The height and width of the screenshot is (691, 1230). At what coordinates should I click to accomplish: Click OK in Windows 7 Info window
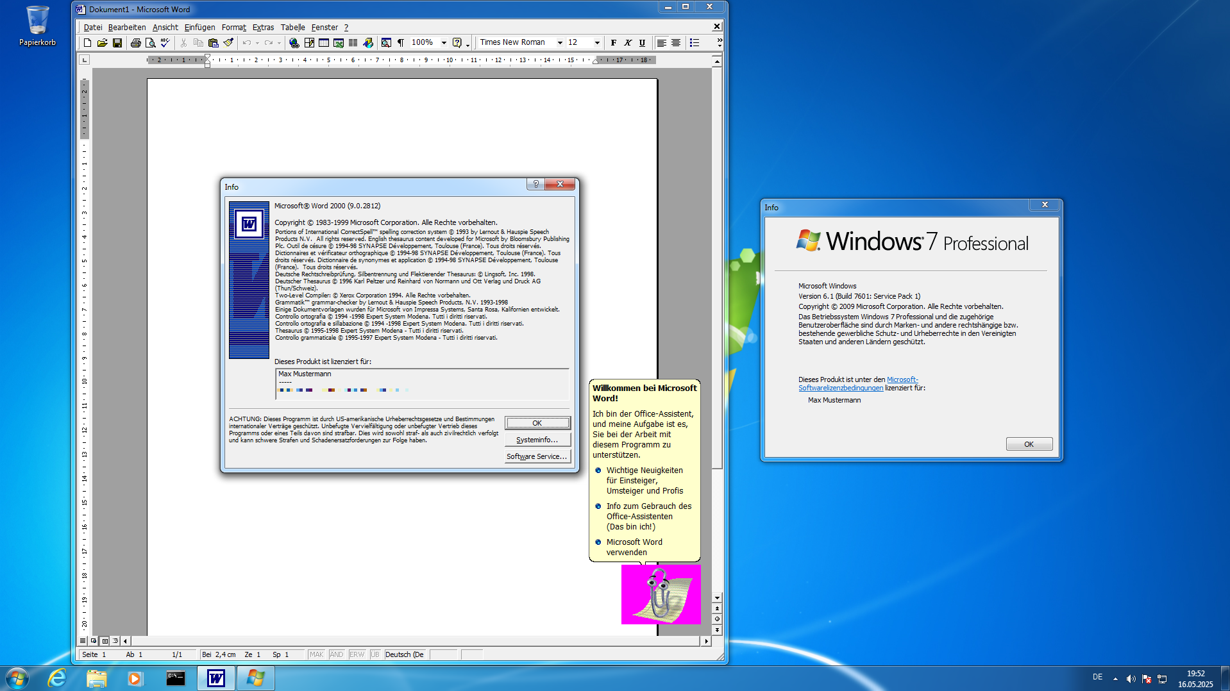click(1029, 444)
